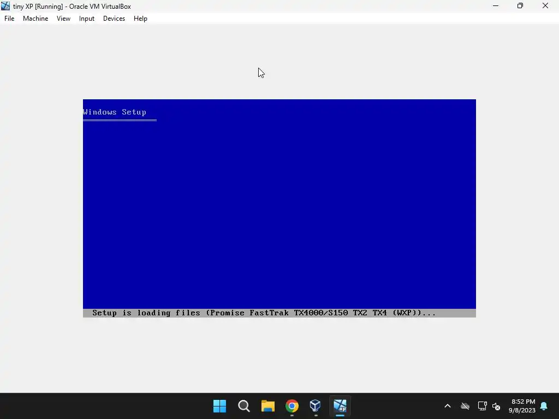Open the Input menu
Viewport: 559px width, 419px height.
click(87, 19)
